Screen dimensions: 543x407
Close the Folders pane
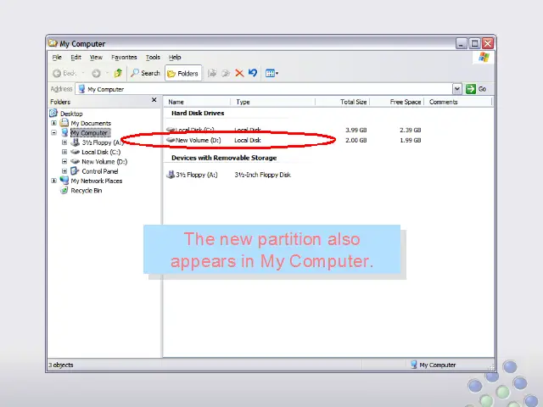(x=154, y=100)
